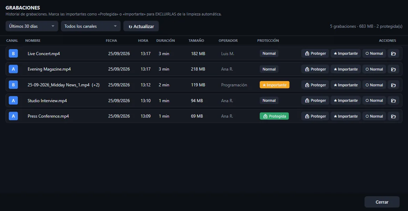This screenshot has height=211, width=408.
Task: Open folder for Evening Magazine.mp4 recording
Action: tap(393, 69)
